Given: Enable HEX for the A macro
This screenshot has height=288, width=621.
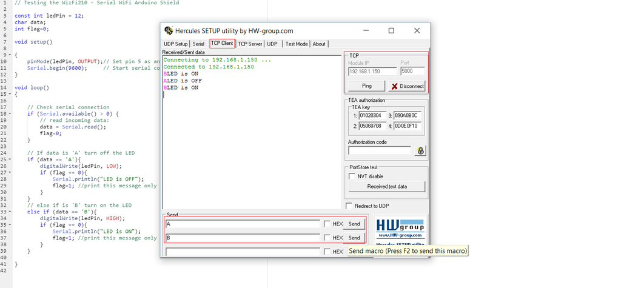Looking at the screenshot, I should click(x=327, y=224).
